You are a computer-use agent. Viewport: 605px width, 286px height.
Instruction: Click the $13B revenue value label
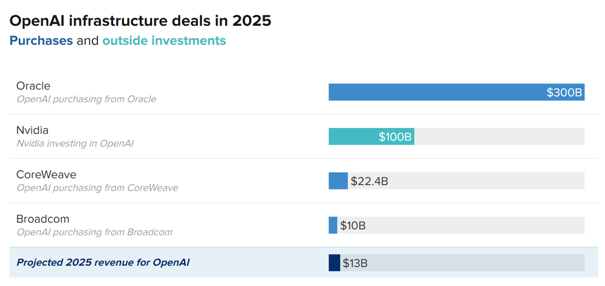[x=355, y=263]
